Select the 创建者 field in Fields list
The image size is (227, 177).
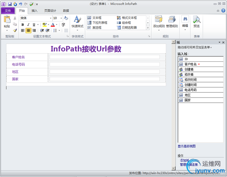pyautogui.click(x=201, y=69)
